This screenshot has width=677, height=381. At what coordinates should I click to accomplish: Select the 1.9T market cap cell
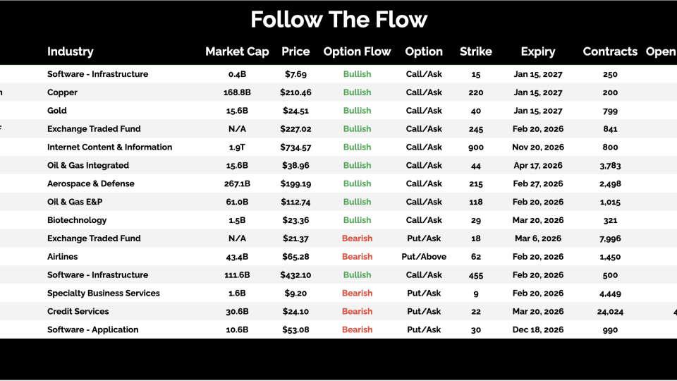tap(236, 147)
